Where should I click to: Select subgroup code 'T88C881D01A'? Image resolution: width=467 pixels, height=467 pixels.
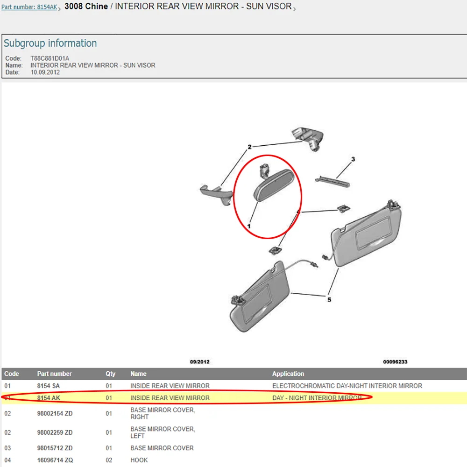point(50,58)
